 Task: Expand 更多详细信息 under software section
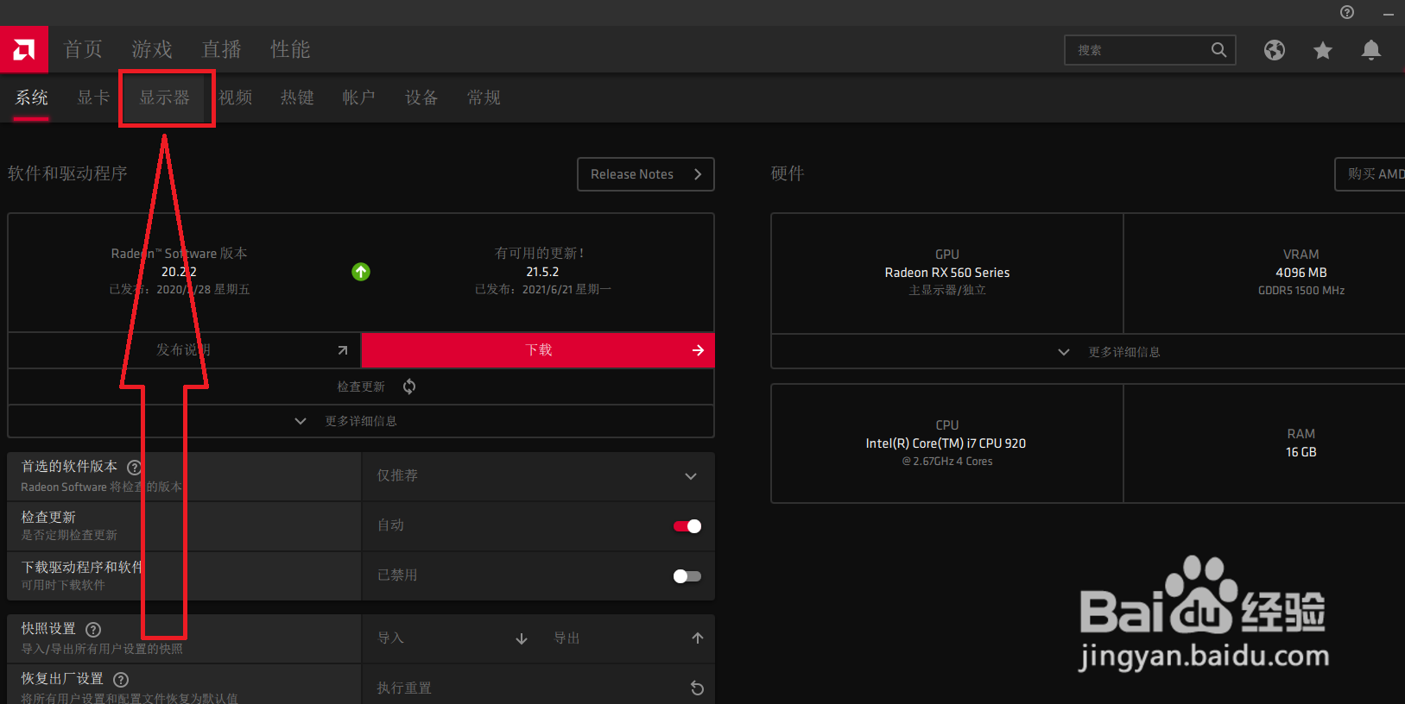(x=361, y=421)
